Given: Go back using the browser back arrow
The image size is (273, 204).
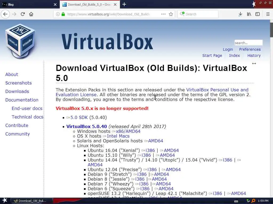Looking at the screenshot, I should pos(5,14).
